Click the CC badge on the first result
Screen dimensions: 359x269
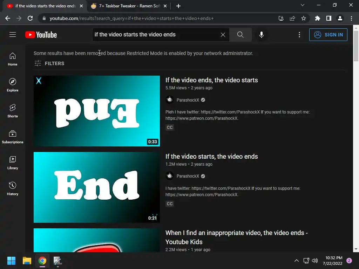click(170, 127)
